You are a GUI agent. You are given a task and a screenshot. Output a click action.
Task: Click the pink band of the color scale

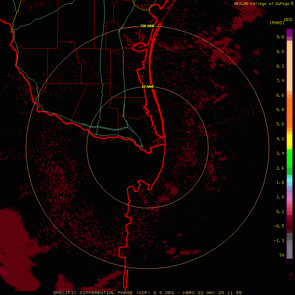[x=289, y=199]
